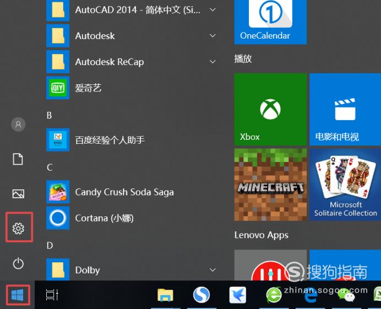
Task: Launch the Minecraft tile
Action: [270, 185]
